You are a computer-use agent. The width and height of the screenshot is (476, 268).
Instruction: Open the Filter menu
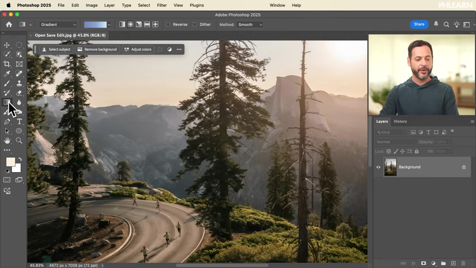pyautogui.click(x=162, y=5)
